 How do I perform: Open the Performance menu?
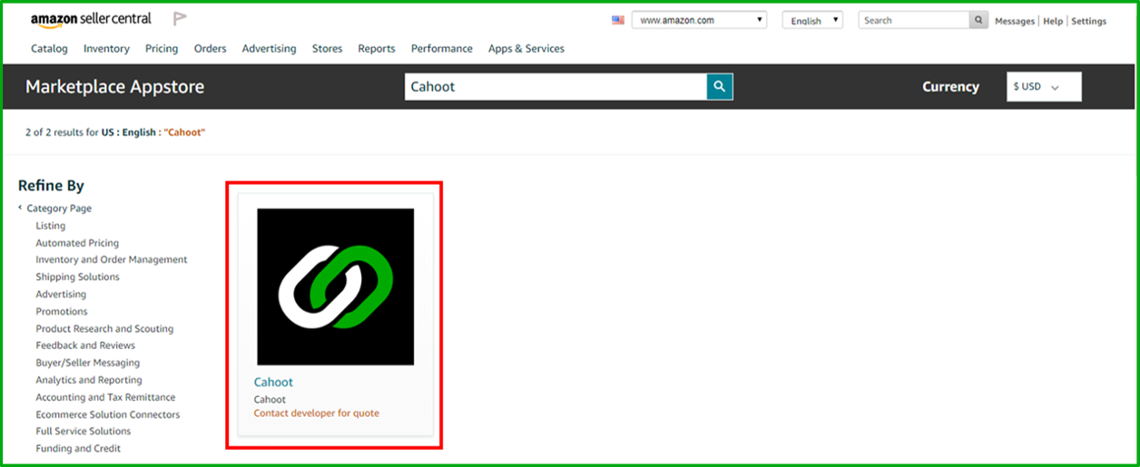pos(442,49)
